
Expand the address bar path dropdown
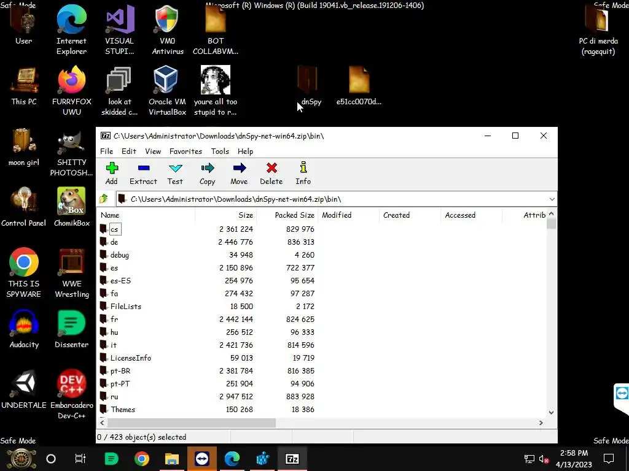point(552,199)
